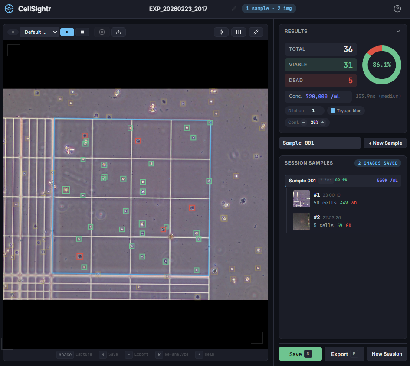Image resolution: width=410 pixels, height=366 pixels.
Task: Toggle the switch left of the Default dropdown
Action: (x=13, y=32)
